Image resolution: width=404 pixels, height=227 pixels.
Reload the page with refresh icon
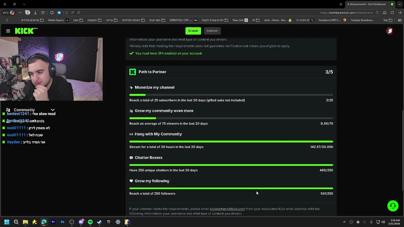(x=392, y=13)
